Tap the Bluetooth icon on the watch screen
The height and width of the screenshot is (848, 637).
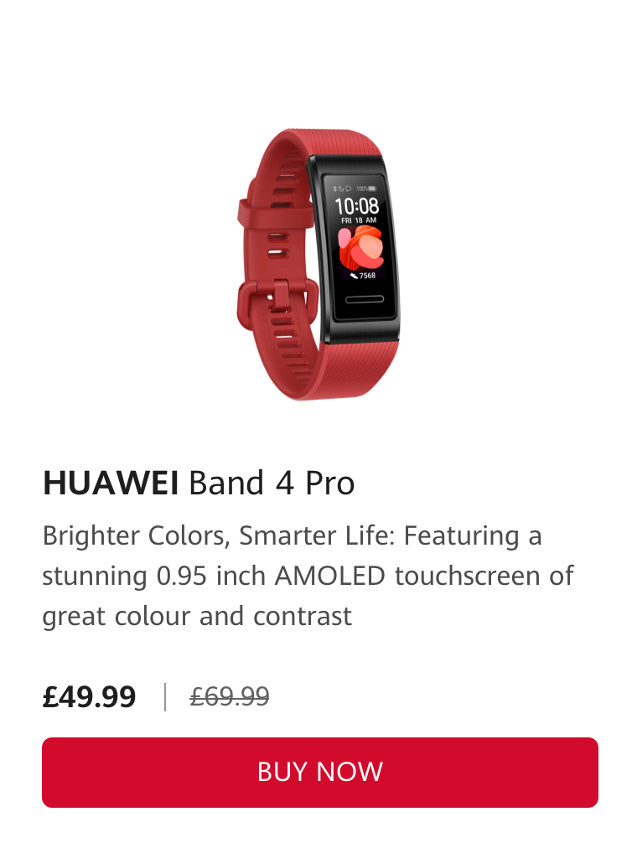(x=334, y=189)
